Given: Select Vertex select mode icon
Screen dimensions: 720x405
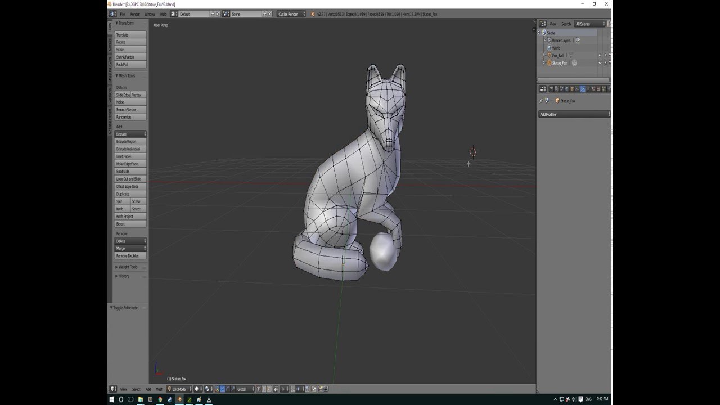Looking at the screenshot, I should [259, 389].
